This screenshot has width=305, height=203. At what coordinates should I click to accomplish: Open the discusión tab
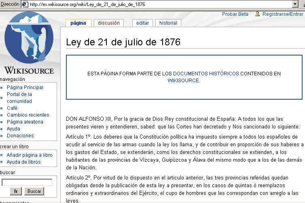(109, 23)
